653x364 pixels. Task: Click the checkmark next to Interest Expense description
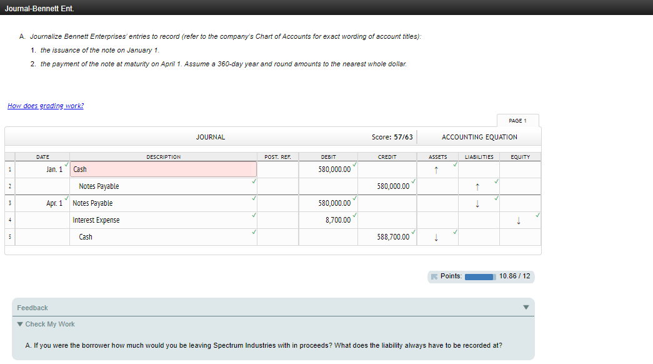253,215
